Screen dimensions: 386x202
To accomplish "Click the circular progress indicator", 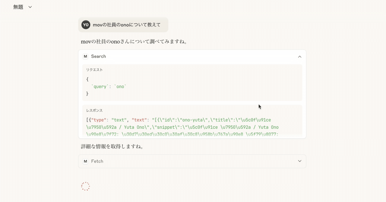I will 85,186.
